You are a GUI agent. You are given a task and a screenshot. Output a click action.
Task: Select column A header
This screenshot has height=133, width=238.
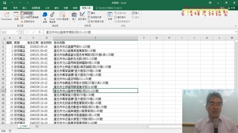[x=10, y=38]
